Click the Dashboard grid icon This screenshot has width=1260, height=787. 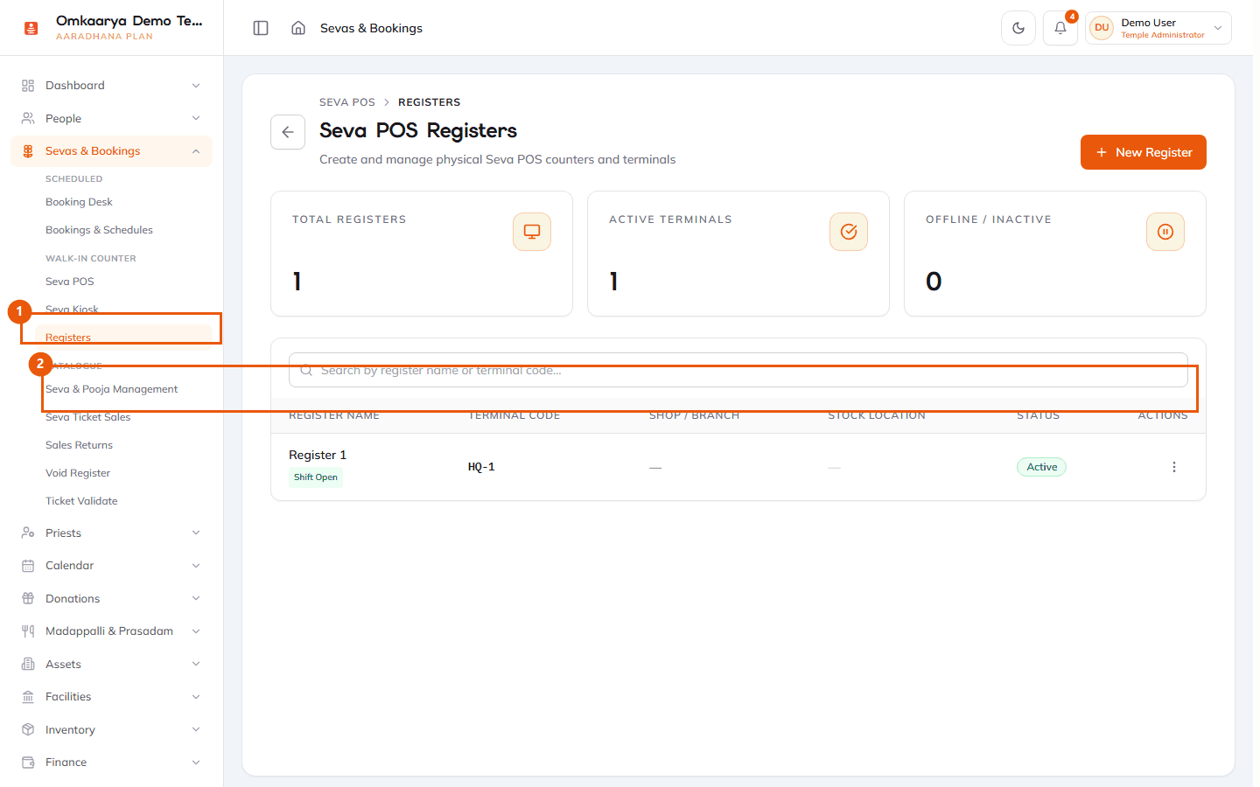28,86
